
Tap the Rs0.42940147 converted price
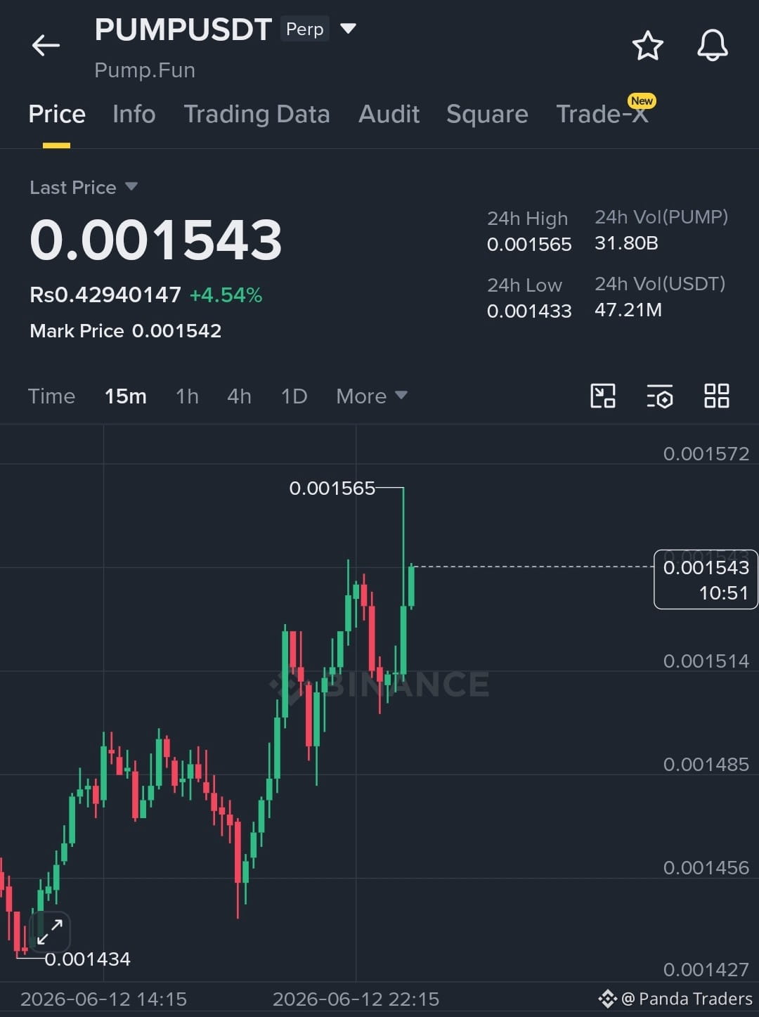pyautogui.click(x=105, y=294)
